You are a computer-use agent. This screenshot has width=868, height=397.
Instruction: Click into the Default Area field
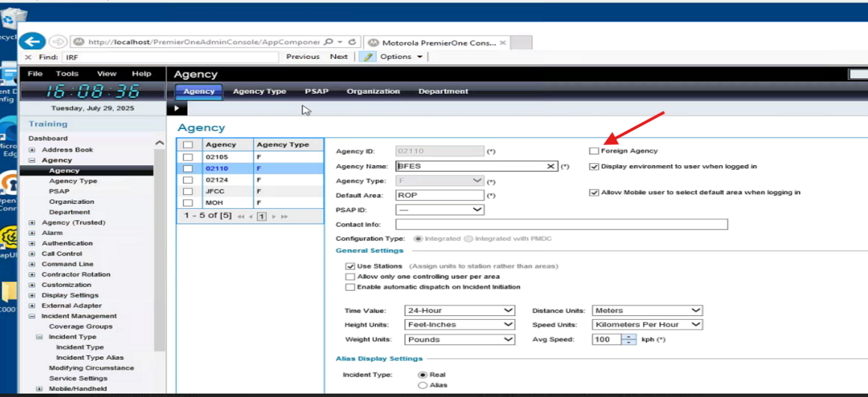[440, 195]
